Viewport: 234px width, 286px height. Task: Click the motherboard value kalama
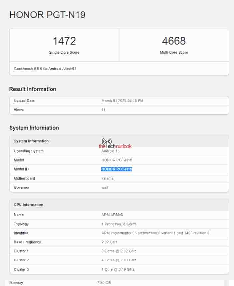click(x=107, y=178)
